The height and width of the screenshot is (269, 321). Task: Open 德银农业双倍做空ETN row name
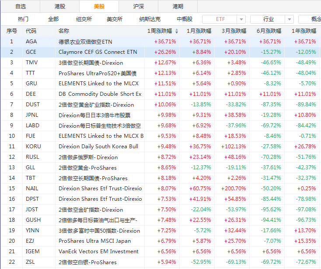click(x=85, y=42)
